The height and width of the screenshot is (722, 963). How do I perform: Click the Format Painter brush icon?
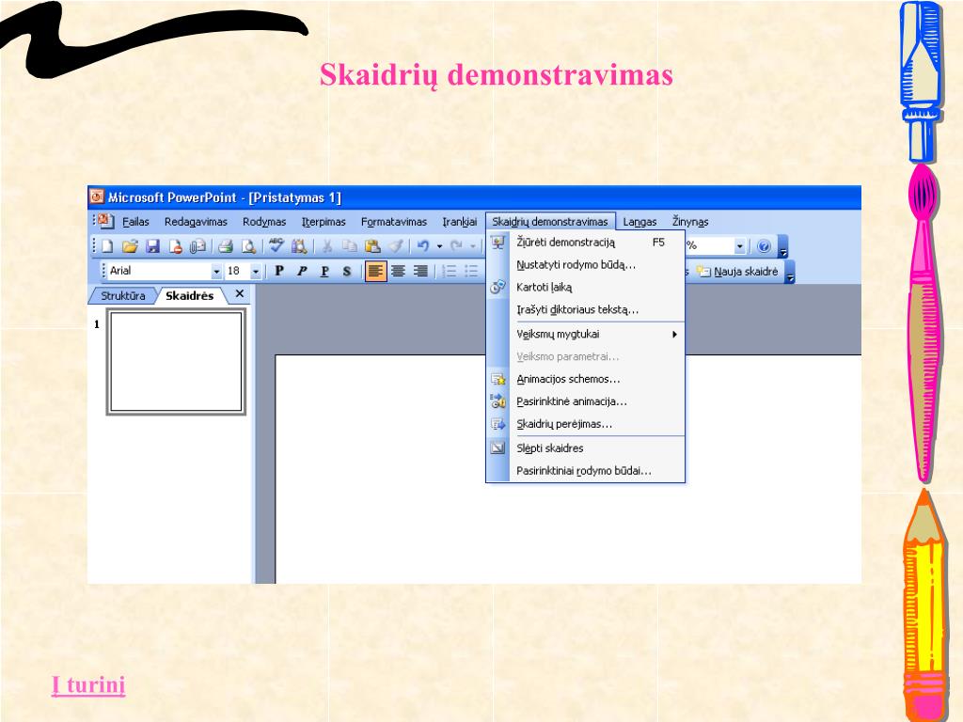(396, 247)
